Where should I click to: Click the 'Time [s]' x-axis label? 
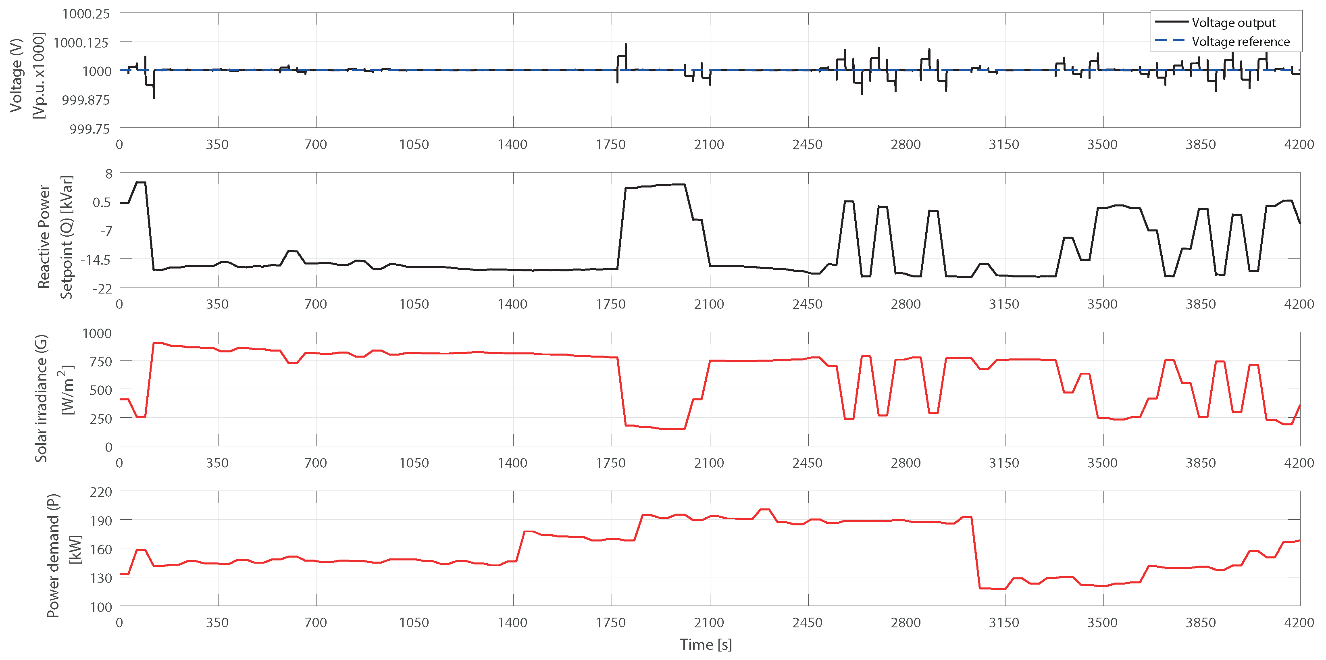coord(705,645)
